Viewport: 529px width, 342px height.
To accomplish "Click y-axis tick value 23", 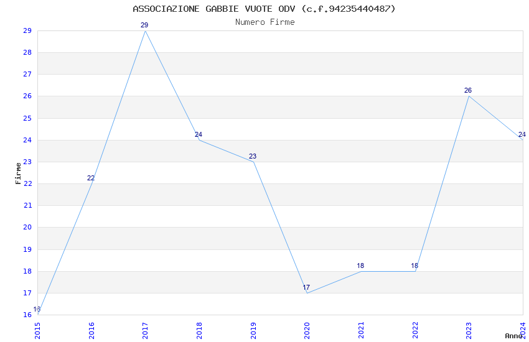I will click(x=27, y=162).
